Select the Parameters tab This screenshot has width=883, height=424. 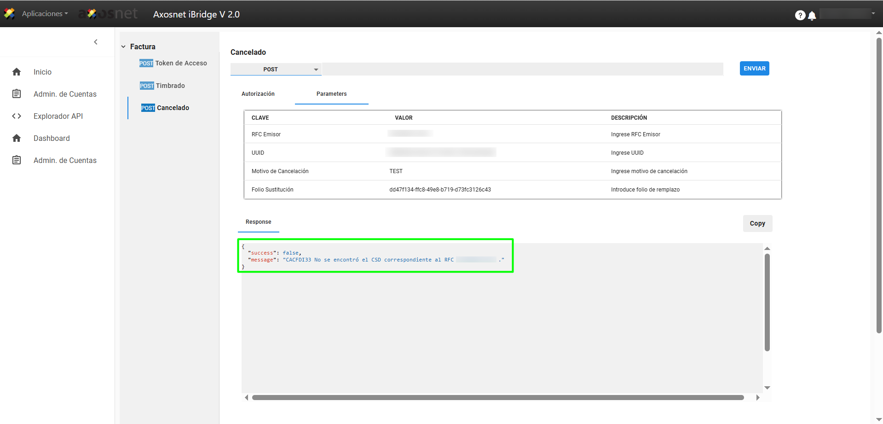[331, 94]
